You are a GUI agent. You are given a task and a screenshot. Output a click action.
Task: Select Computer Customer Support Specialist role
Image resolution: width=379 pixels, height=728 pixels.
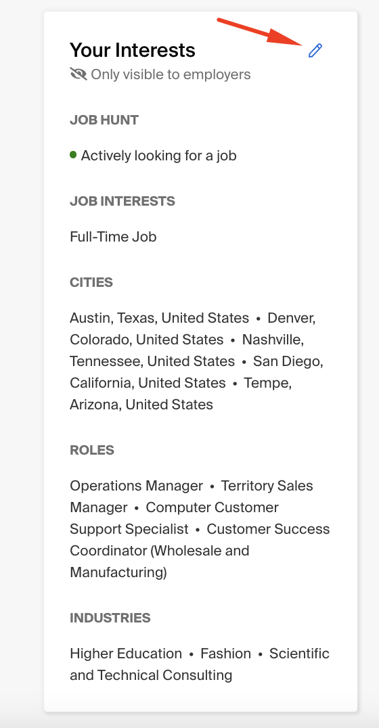point(174,518)
